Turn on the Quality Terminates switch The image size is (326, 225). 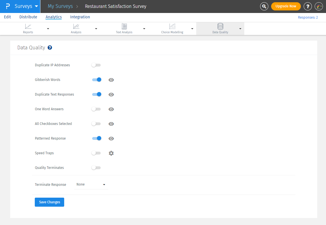tap(96, 168)
